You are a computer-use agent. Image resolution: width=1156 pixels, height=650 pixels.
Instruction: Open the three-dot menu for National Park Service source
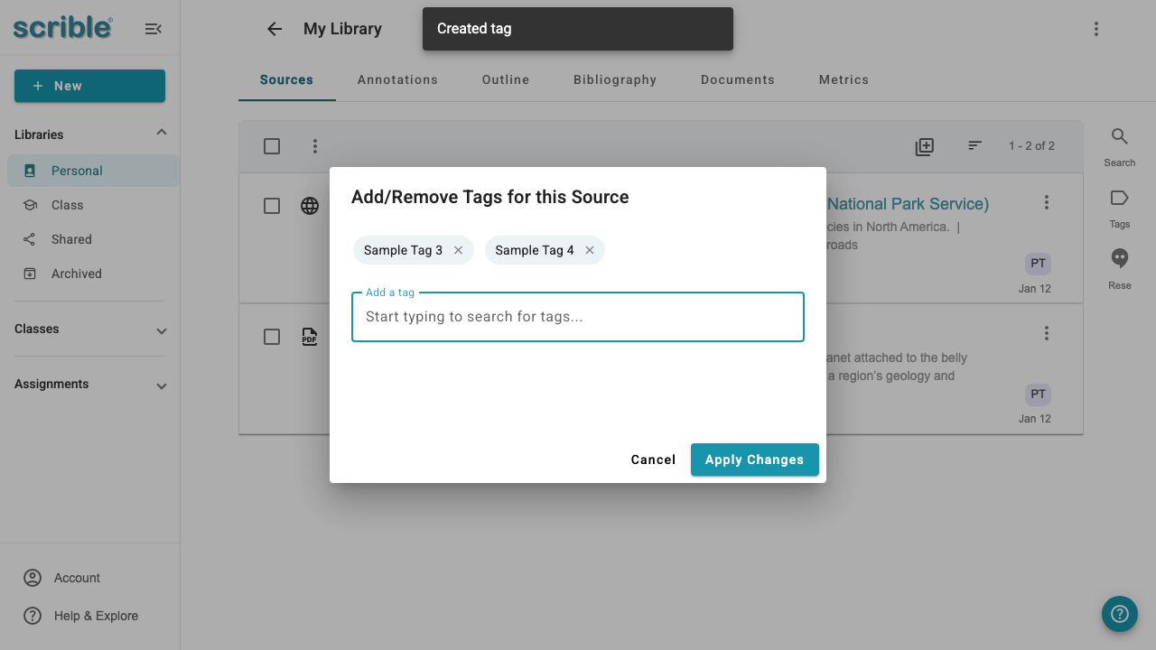(x=1047, y=202)
